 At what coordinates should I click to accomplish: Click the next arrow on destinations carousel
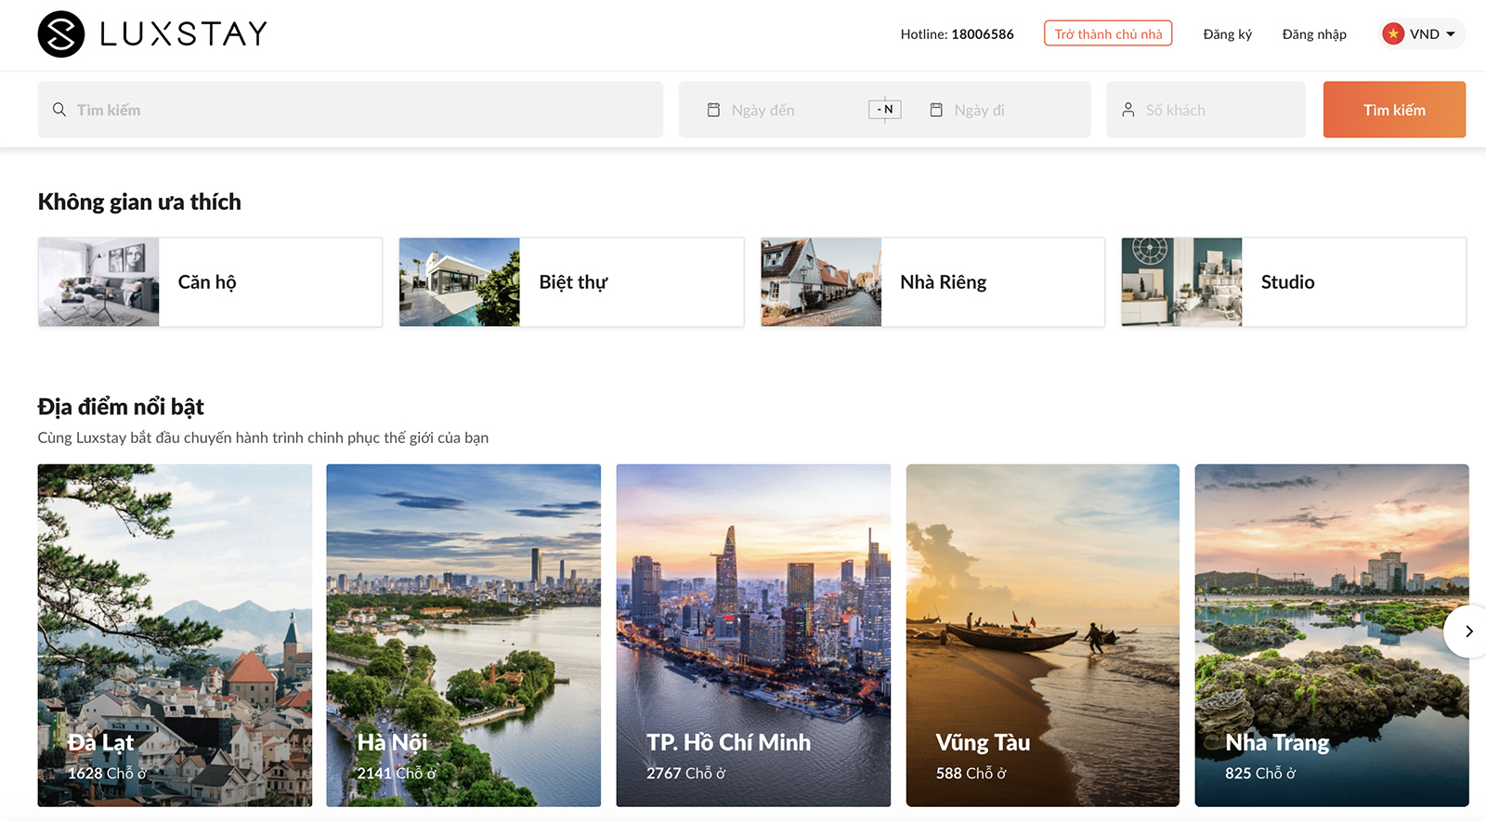[x=1468, y=632]
